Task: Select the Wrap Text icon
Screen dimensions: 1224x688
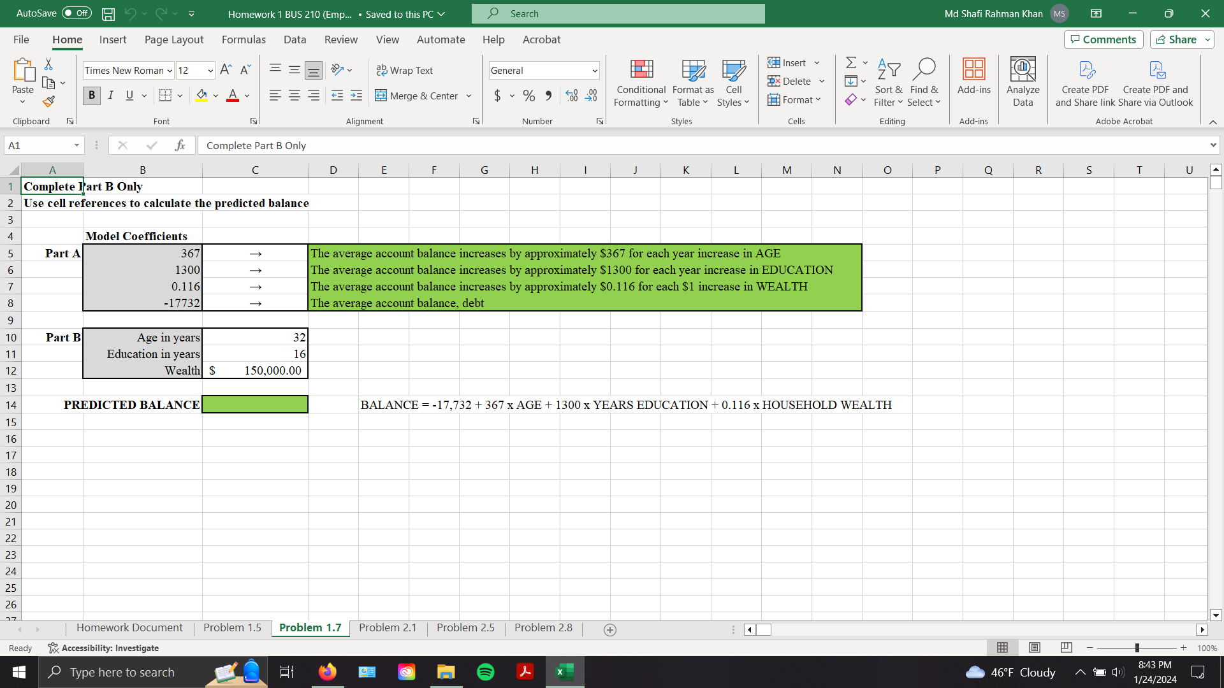Action: (x=381, y=70)
